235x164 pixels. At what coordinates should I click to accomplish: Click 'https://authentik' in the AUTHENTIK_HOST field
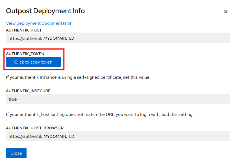tap(25, 38)
